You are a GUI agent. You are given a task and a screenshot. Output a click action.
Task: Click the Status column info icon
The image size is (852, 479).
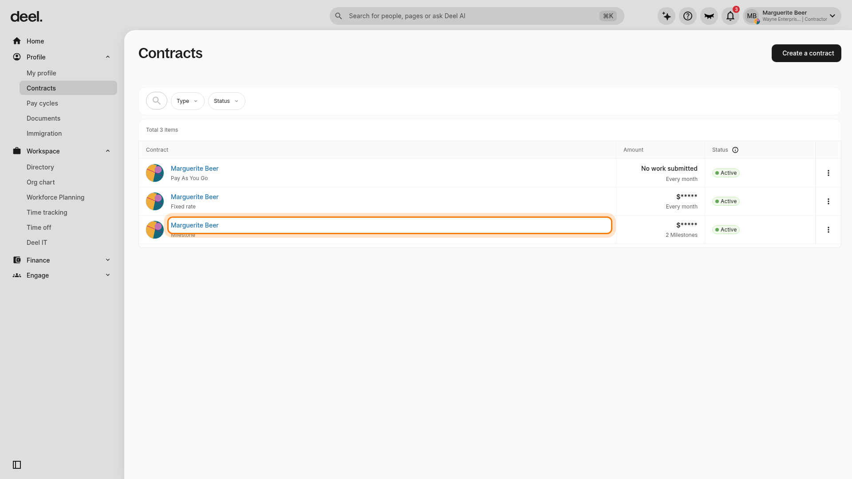735,150
